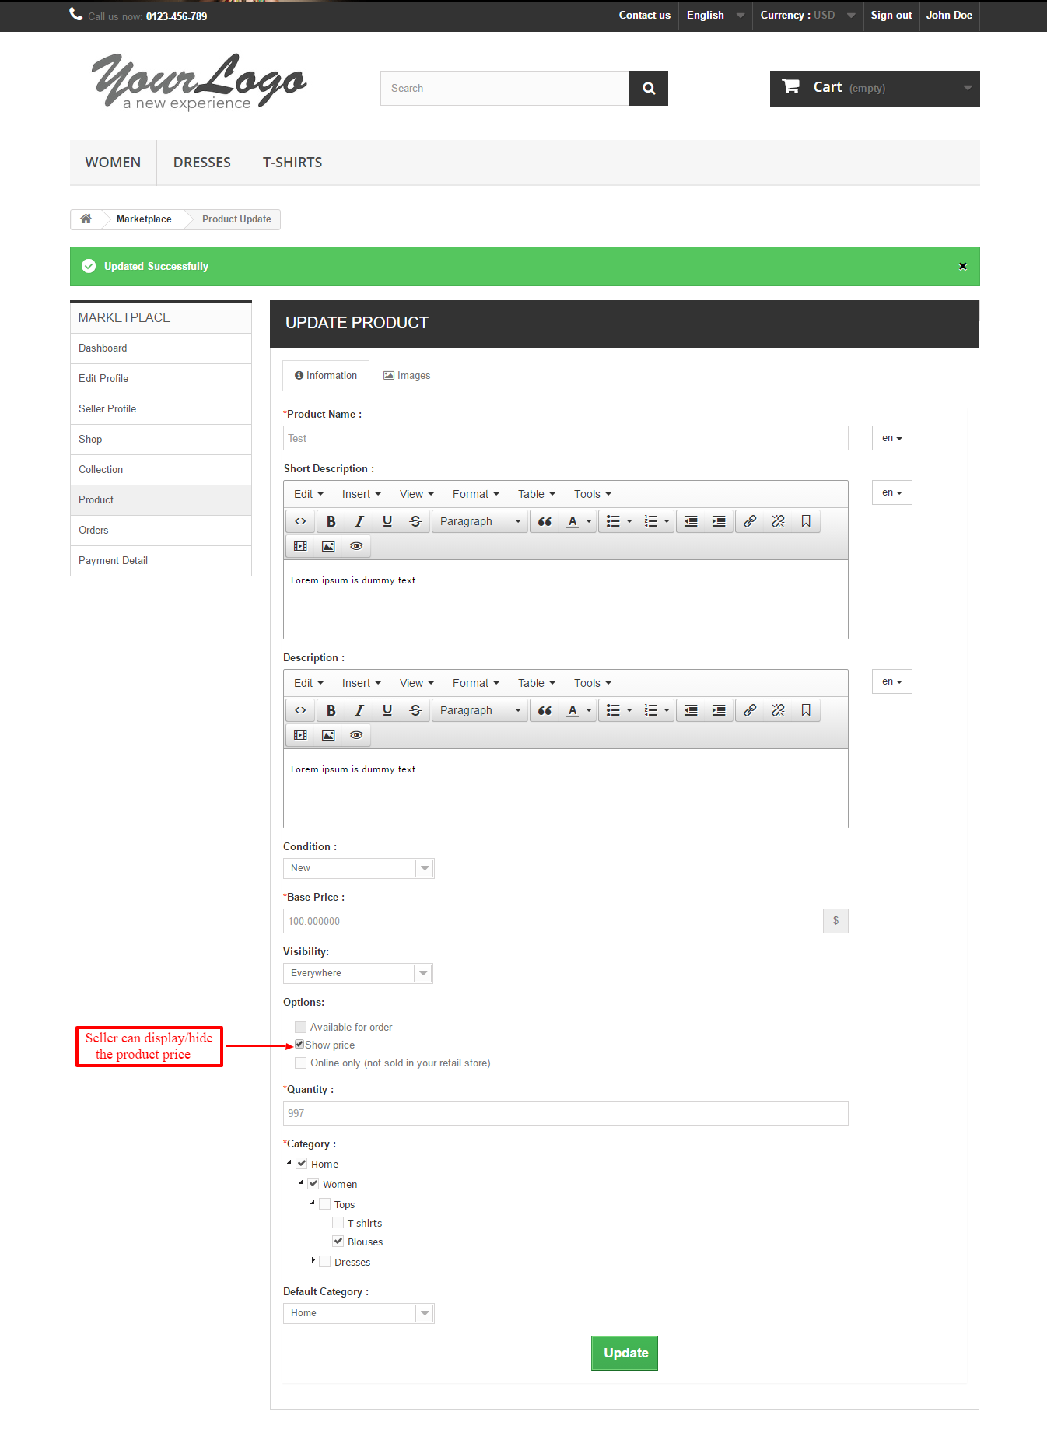
Task: Insert link in Short Description editor
Action: click(x=749, y=521)
